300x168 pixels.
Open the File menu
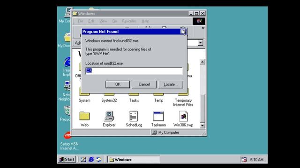click(x=80, y=21)
